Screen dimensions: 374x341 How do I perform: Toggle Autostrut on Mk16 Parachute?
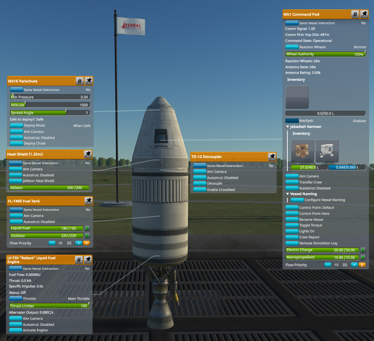point(16,138)
